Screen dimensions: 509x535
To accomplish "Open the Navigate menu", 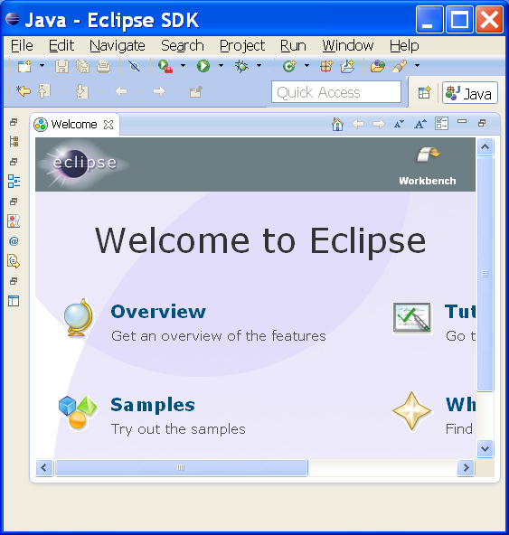I will (118, 46).
